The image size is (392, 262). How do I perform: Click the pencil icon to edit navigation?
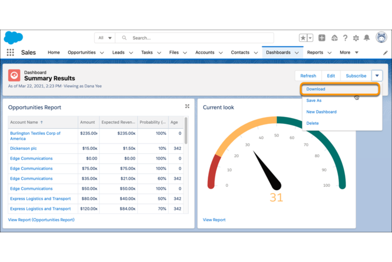click(x=385, y=53)
